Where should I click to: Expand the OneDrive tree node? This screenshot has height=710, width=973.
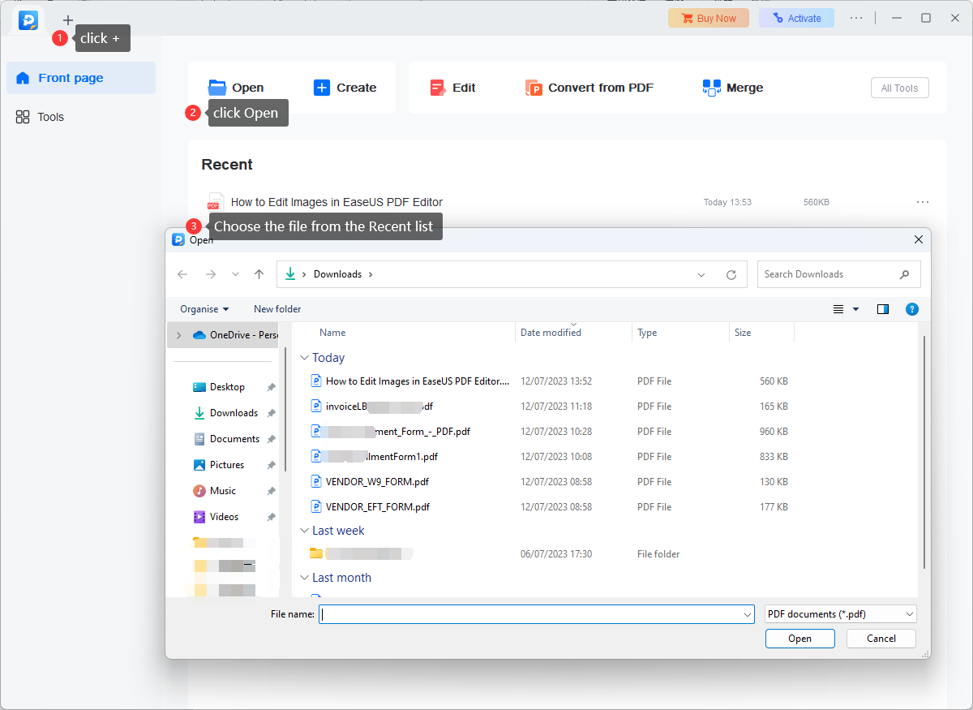pyautogui.click(x=179, y=335)
